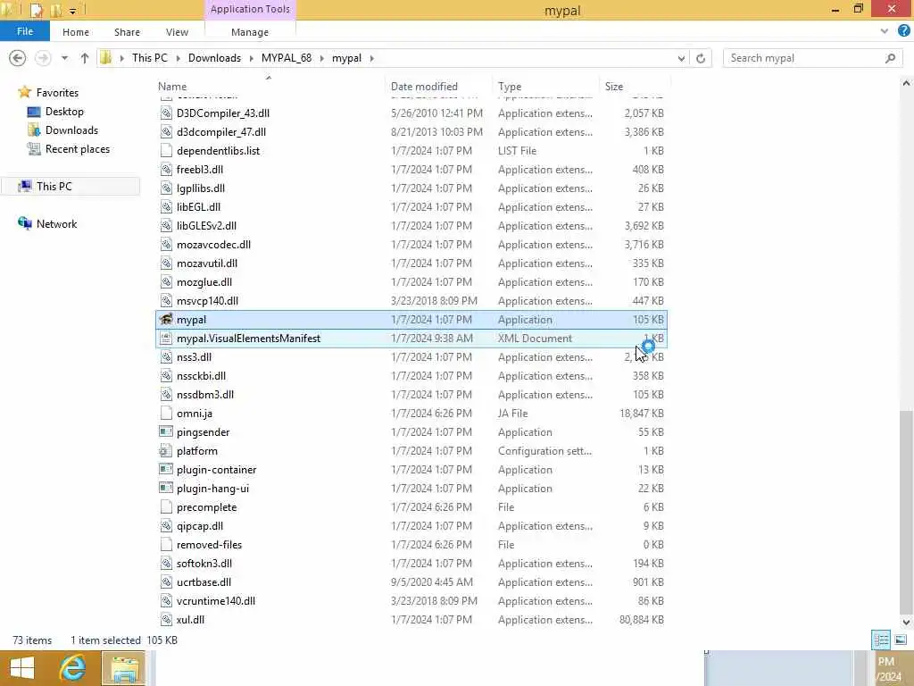Expand address bar history dropdown
The width and height of the screenshot is (914, 686).
click(x=681, y=58)
